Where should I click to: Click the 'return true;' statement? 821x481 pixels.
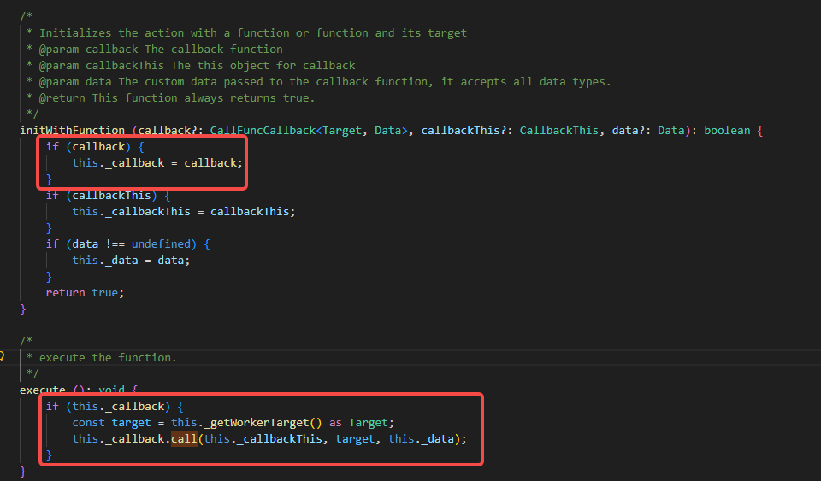(x=85, y=292)
